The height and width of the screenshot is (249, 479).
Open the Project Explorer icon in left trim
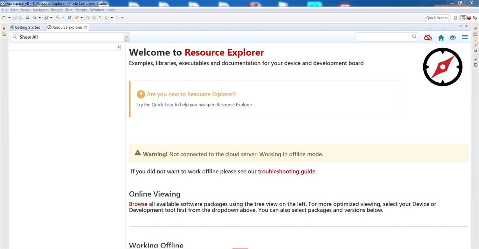pyautogui.click(x=4, y=34)
